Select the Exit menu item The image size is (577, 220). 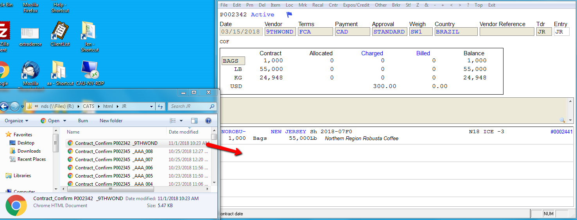pos(492,5)
